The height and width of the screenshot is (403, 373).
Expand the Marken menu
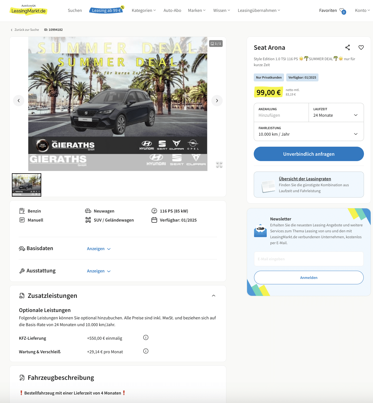click(197, 10)
